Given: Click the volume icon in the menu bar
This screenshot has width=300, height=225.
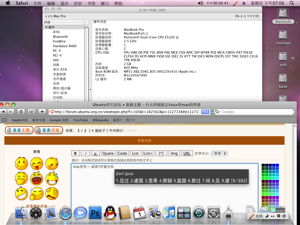Looking at the screenshot, I should [x=200, y=3].
